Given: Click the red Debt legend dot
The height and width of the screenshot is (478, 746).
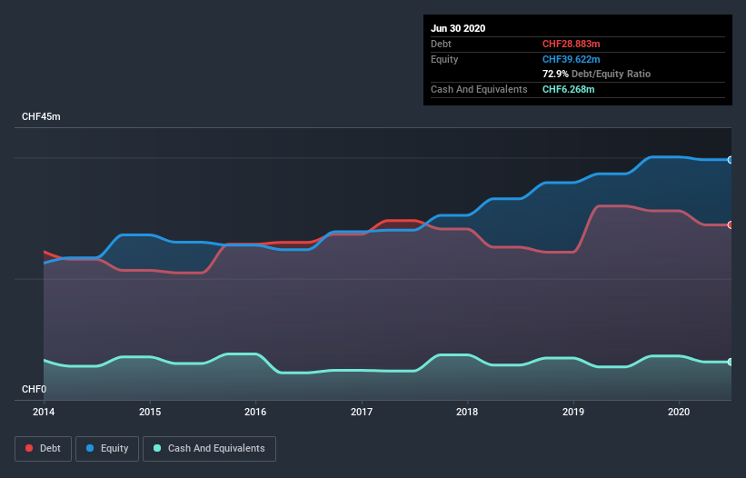Looking at the screenshot, I should [x=29, y=448].
